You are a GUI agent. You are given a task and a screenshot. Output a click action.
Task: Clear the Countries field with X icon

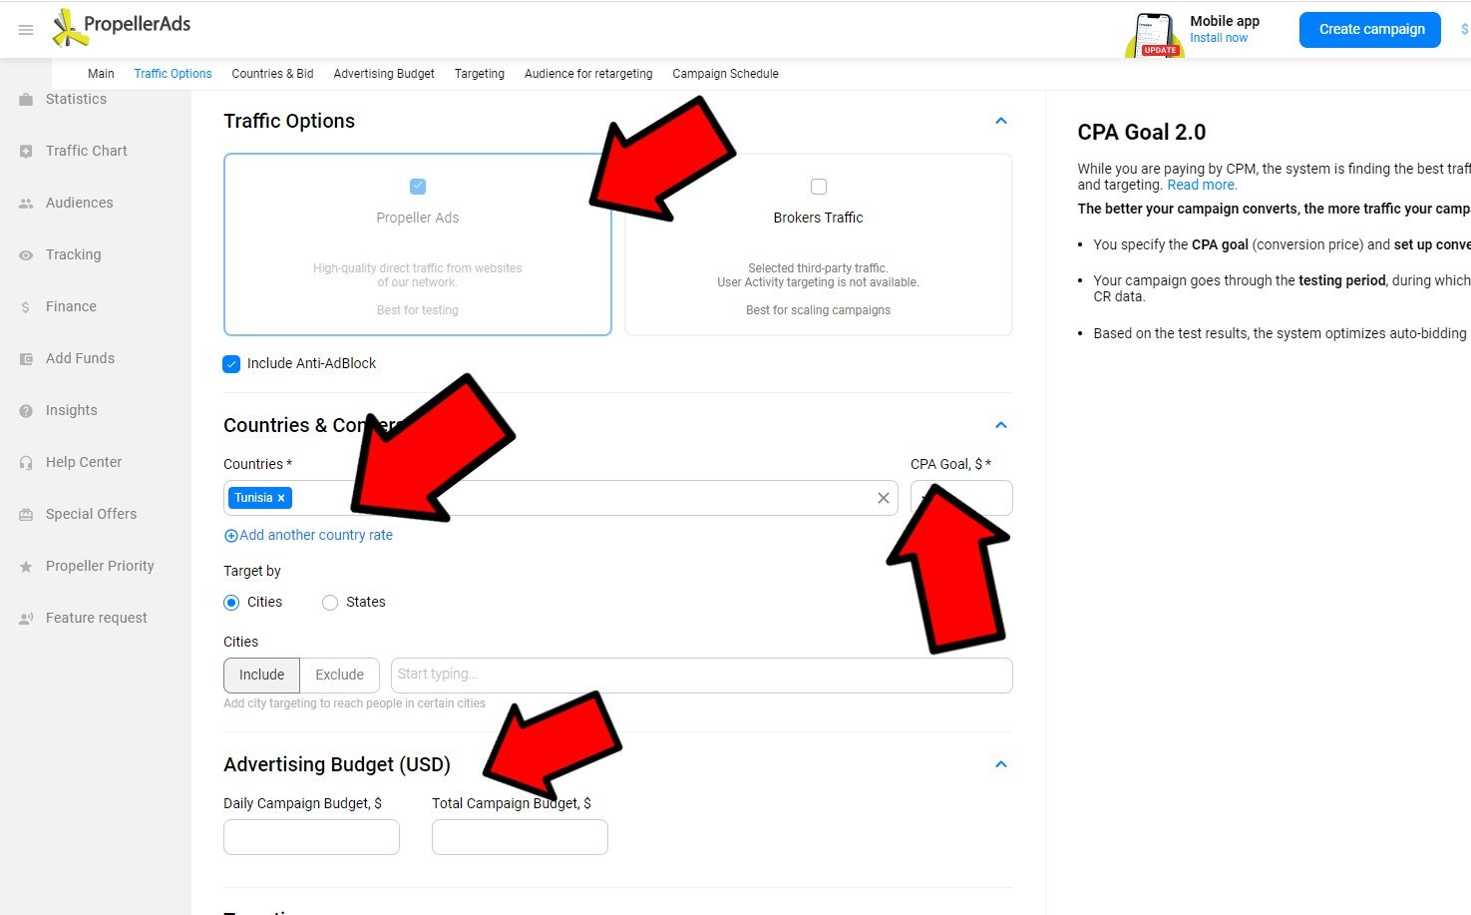(x=883, y=498)
